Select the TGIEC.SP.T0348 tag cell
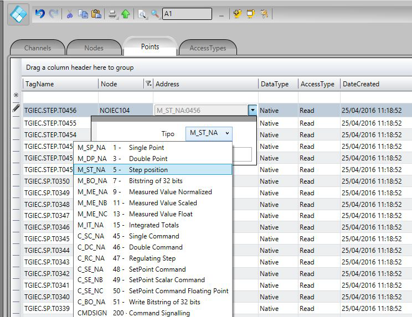Image resolution: width=412 pixels, height=317 pixels. pyautogui.click(x=48, y=204)
